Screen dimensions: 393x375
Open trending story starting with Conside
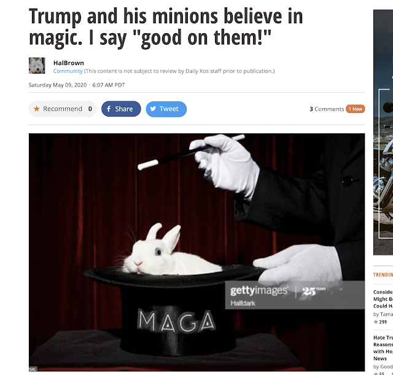coord(383,299)
